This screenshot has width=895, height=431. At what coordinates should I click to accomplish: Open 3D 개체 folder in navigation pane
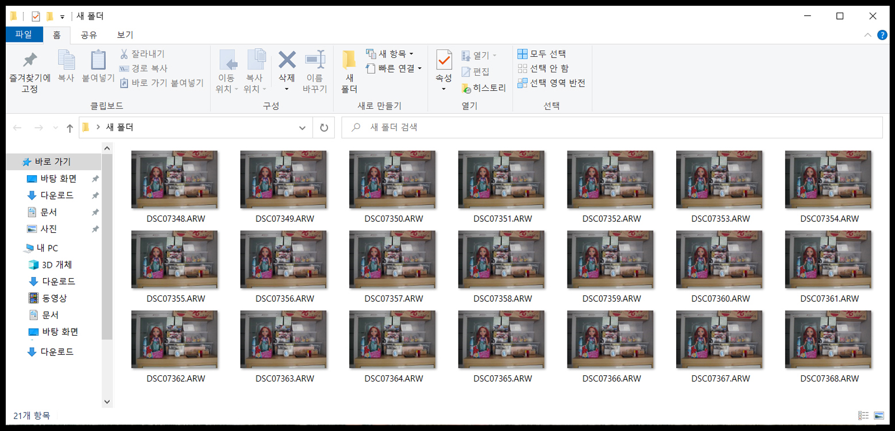click(x=56, y=265)
